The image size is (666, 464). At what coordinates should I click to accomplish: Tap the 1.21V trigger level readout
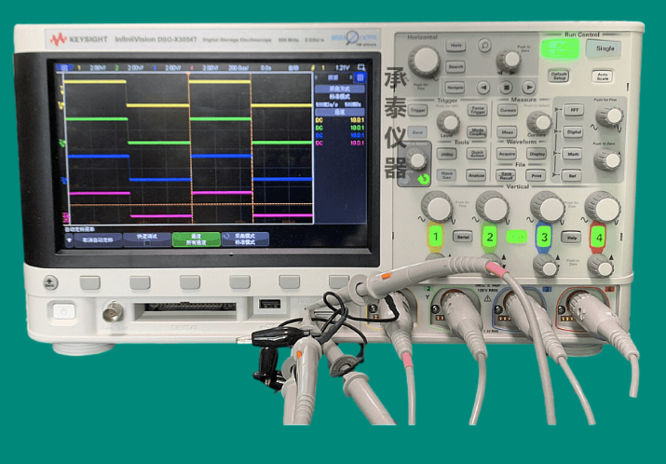coord(342,67)
